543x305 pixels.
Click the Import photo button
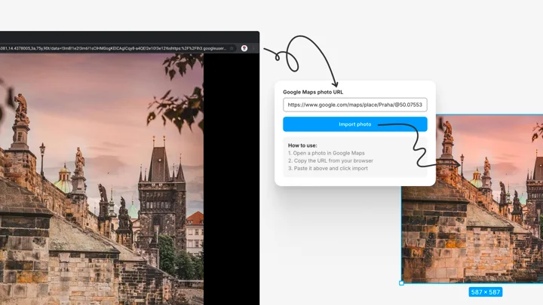[355, 124]
